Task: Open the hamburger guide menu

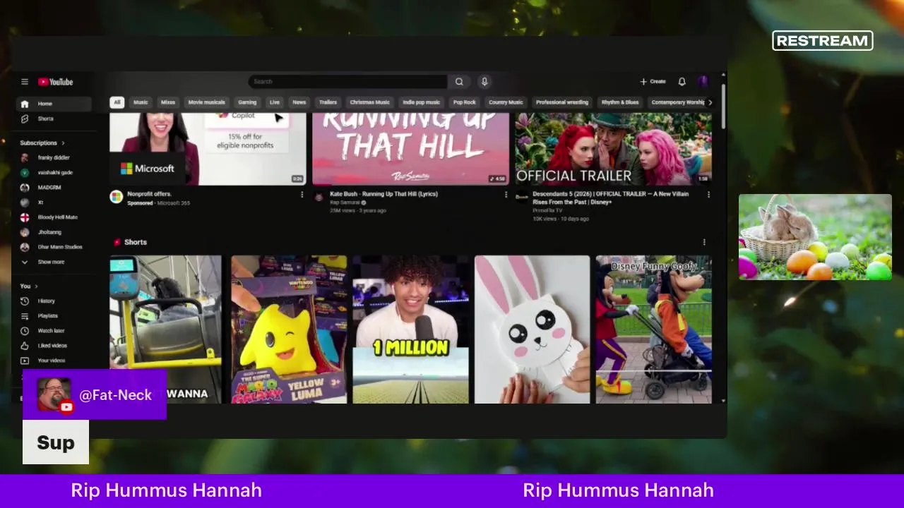Action: tap(25, 82)
